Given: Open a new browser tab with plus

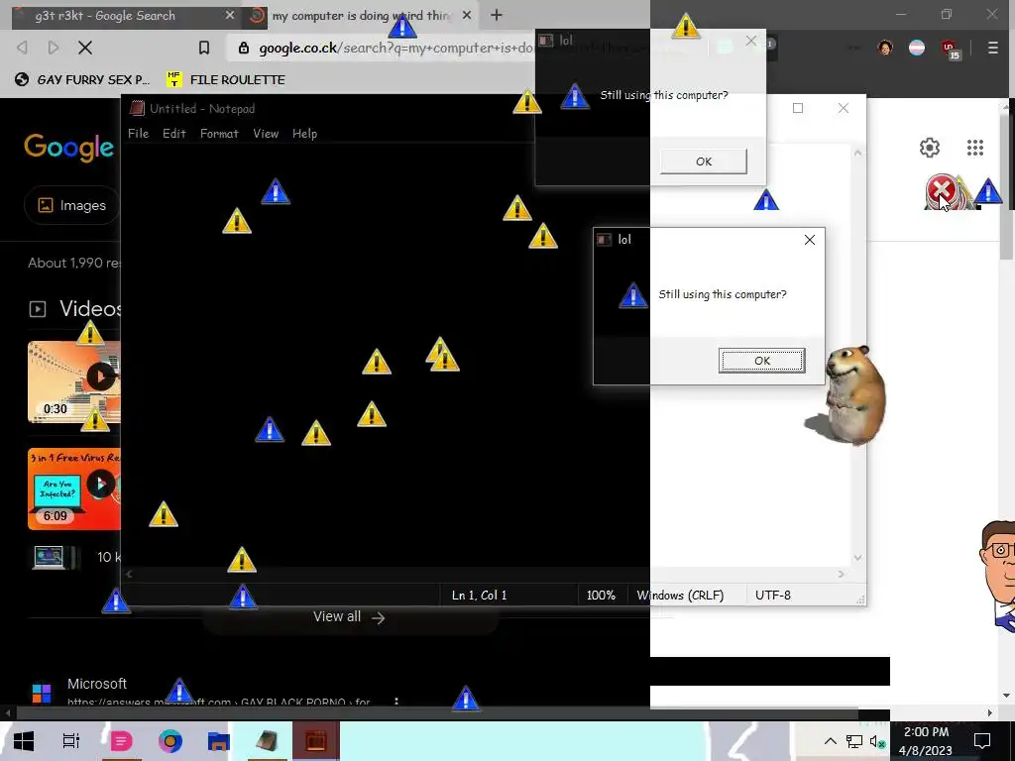Looking at the screenshot, I should [x=497, y=15].
